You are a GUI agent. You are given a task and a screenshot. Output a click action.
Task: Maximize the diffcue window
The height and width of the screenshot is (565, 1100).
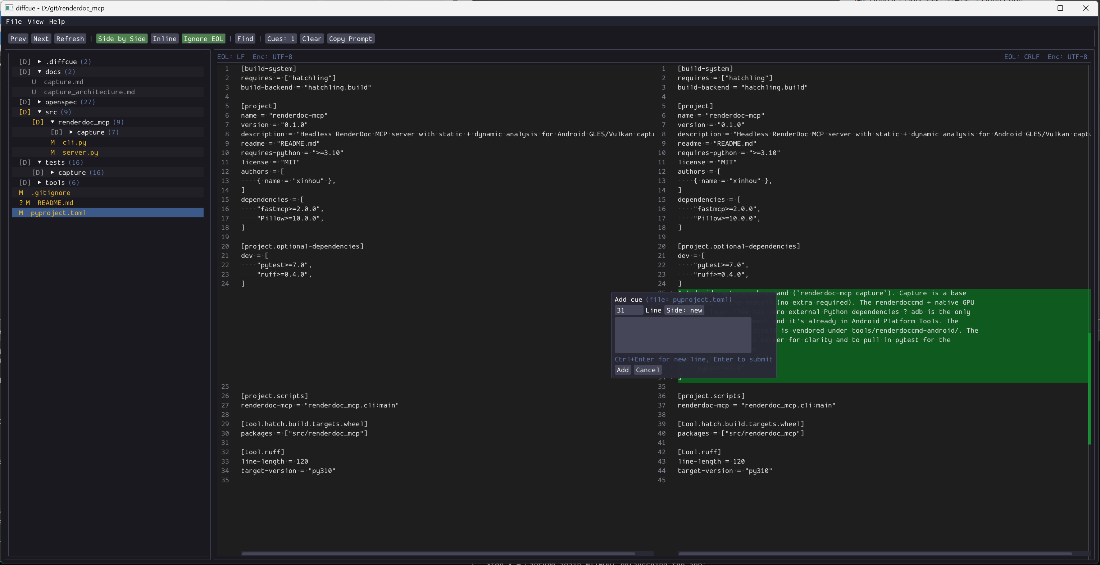1060,8
